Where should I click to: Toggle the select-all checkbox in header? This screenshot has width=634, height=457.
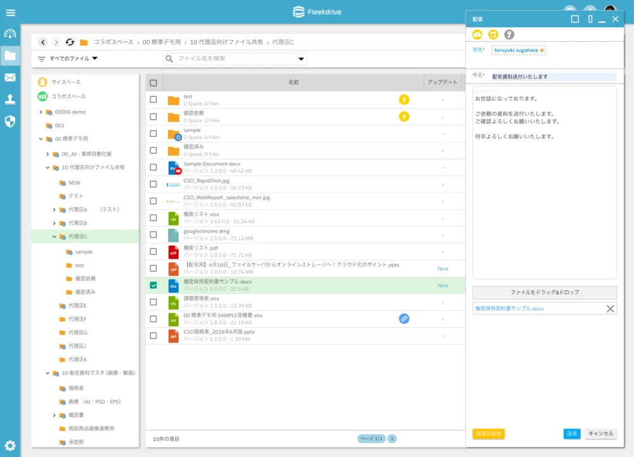tap(153, 83)
